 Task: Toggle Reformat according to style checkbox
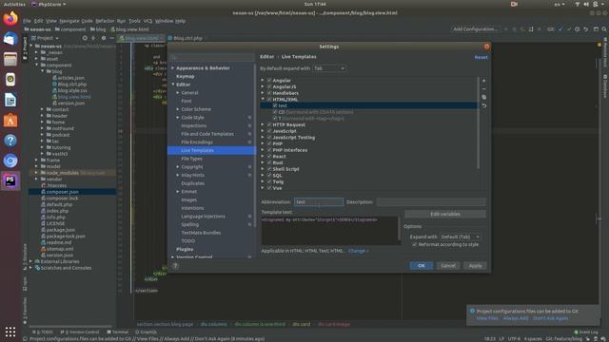pyautogui.click(x=415, y=245)
